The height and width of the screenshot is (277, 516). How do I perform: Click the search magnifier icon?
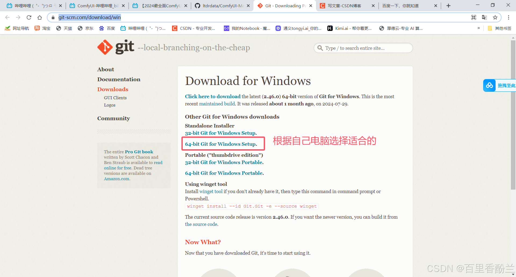coord(320,48)
